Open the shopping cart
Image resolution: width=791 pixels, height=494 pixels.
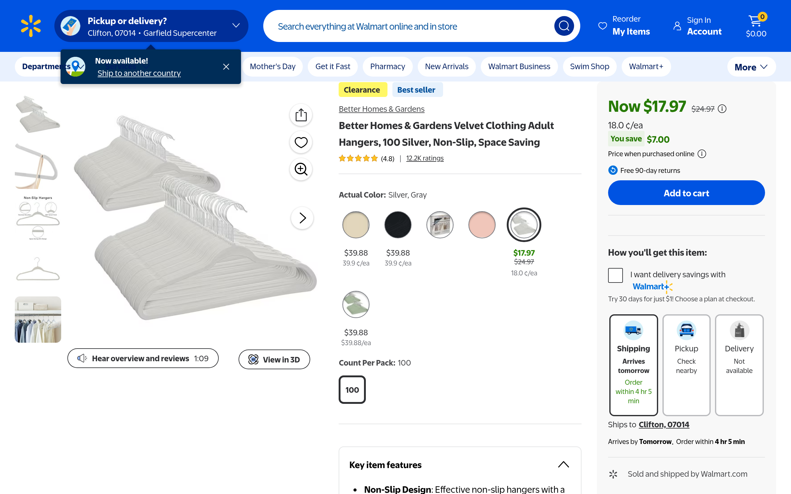pyautogui.click(x=756, y=26)
